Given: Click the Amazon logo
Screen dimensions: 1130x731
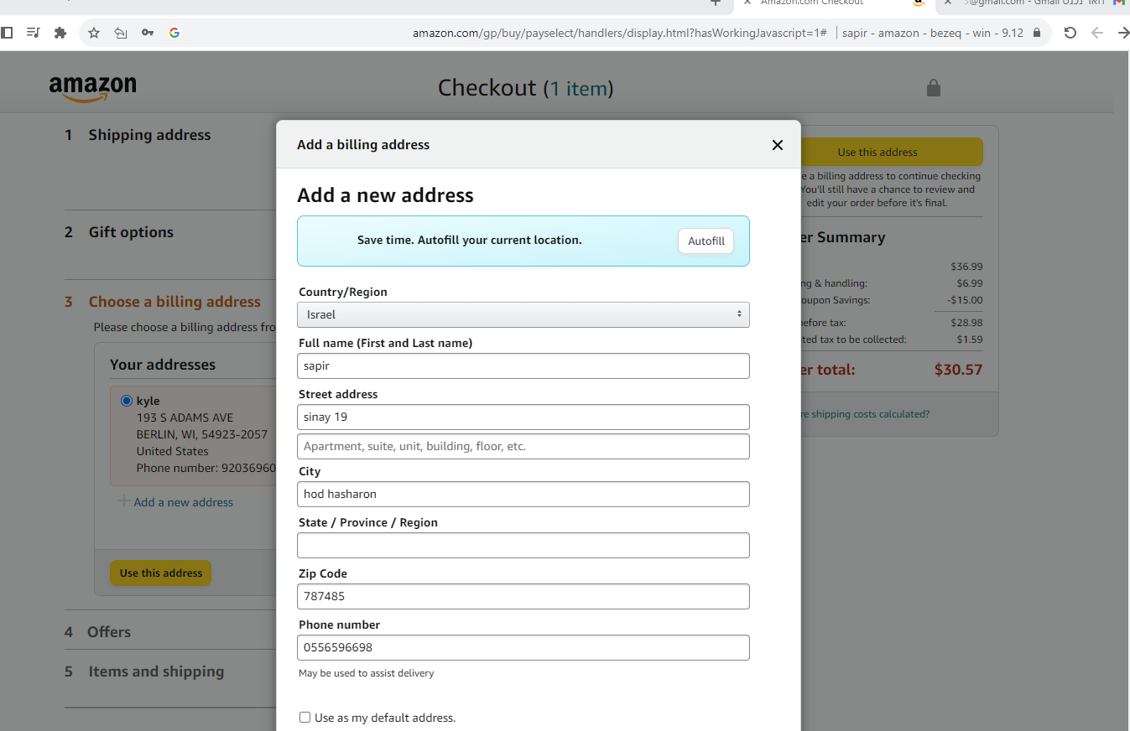Looking at the screenshot, I should click(92, 88).
